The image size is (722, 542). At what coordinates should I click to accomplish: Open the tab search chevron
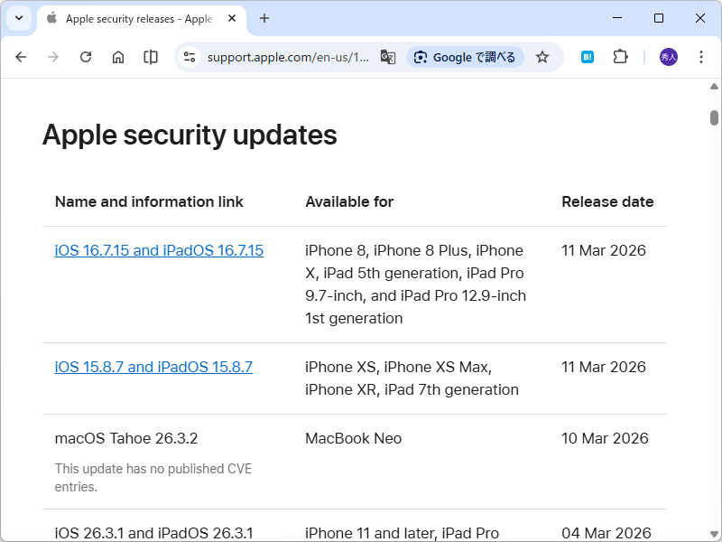point(18,19)
